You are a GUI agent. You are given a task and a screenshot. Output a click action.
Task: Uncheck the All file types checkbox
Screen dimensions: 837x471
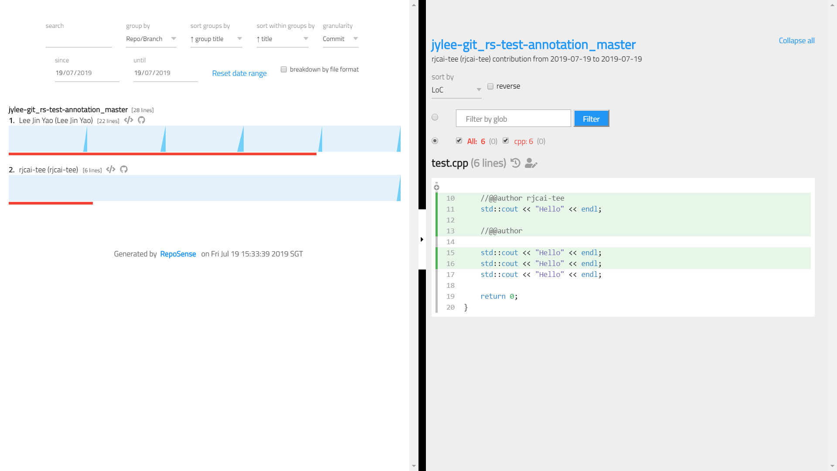point(459,140)
